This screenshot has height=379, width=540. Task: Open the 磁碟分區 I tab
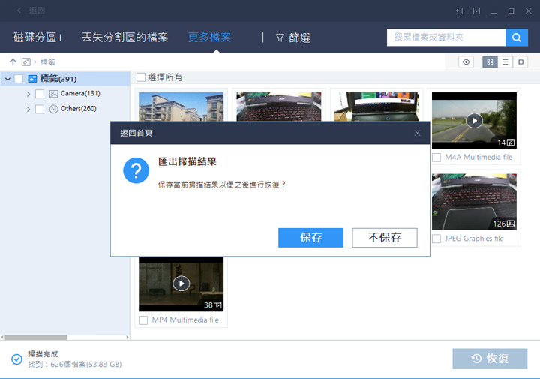coord(37,38)
